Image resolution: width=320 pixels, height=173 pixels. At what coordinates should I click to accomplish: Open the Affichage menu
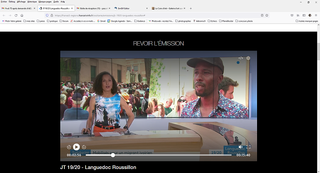[x=21, y=2]
